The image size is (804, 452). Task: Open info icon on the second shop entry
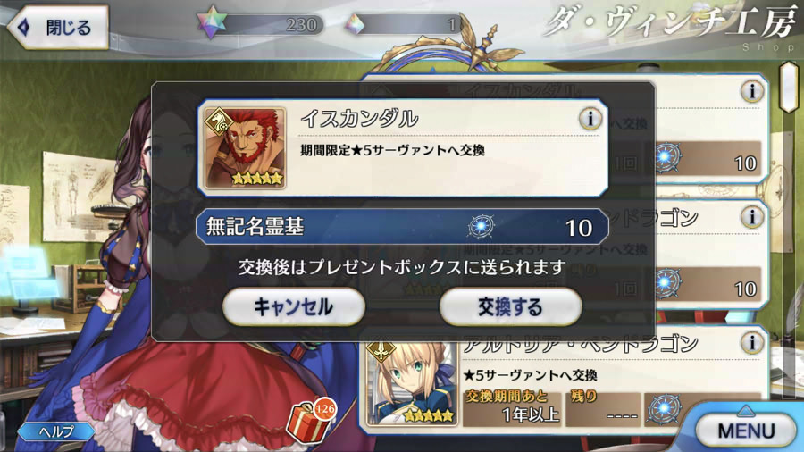pos(751,217)
